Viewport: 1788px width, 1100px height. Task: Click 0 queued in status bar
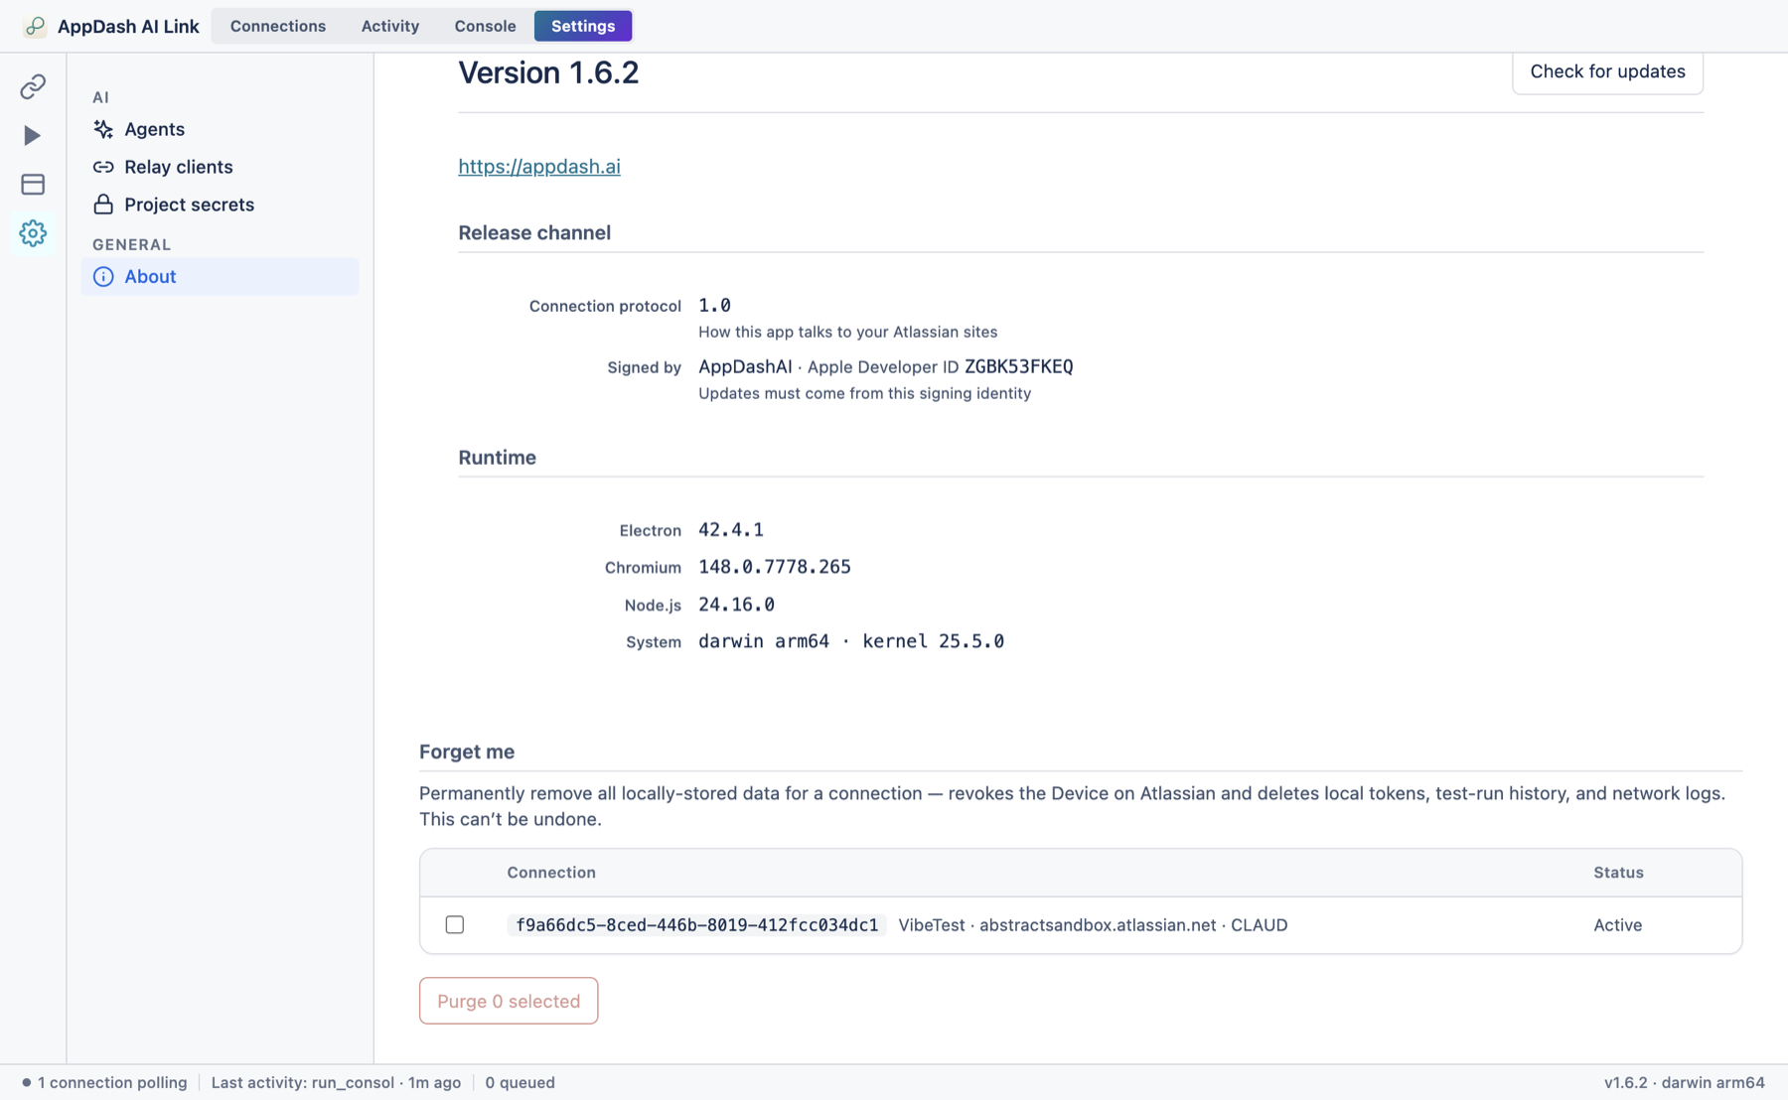(x=520, y=1082)
